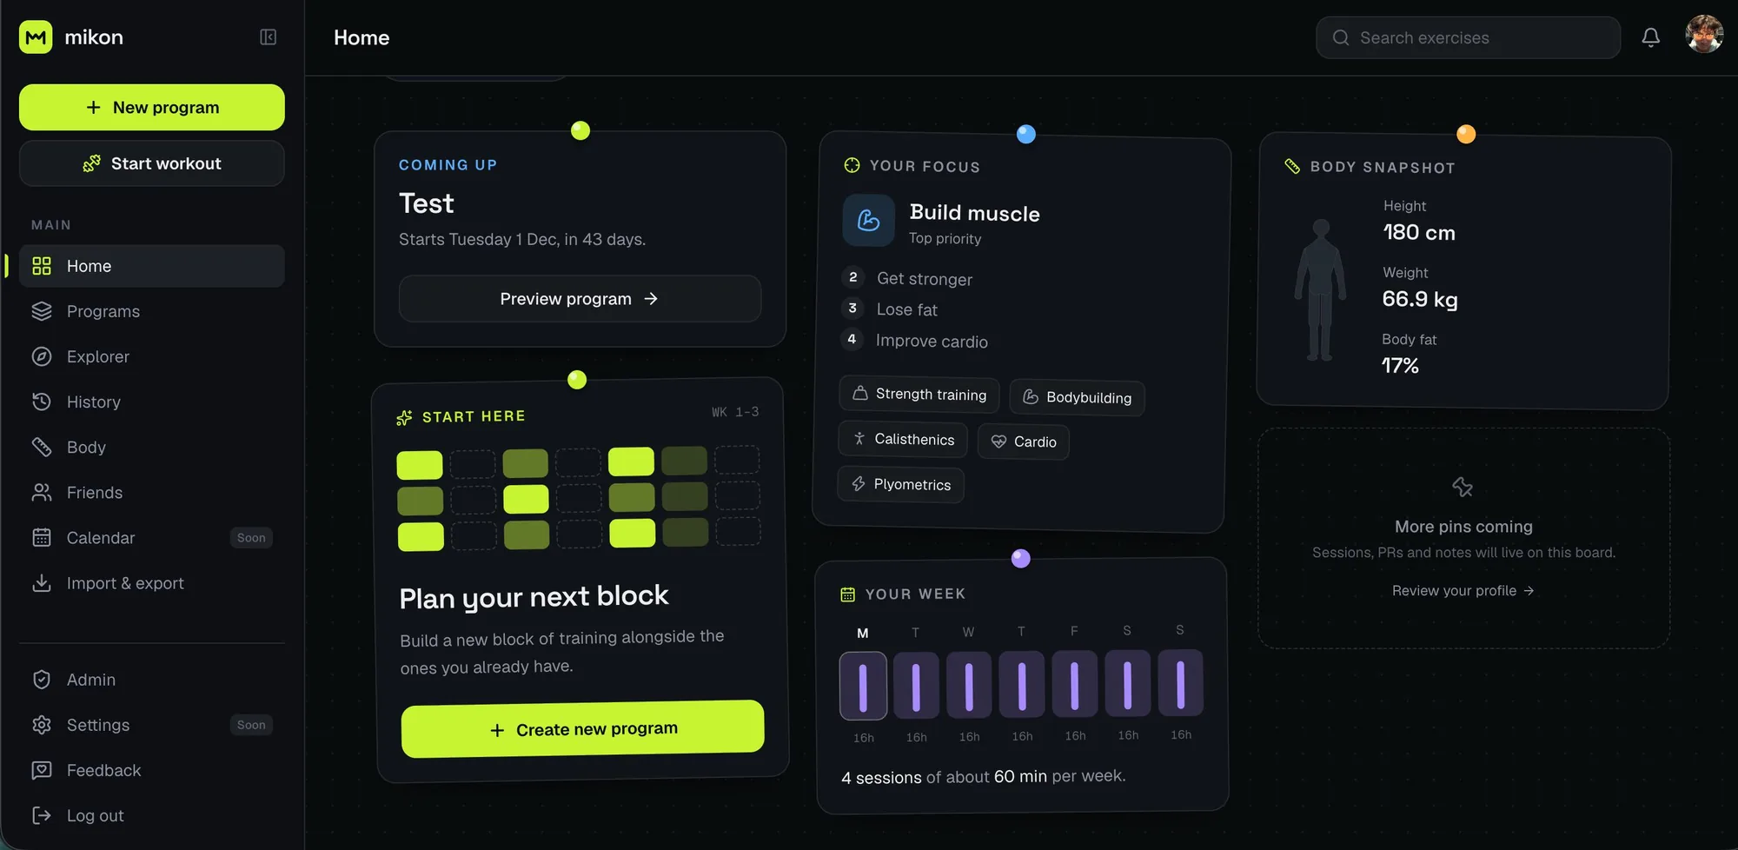Click the Import & export download icon

tap(42, 583)
